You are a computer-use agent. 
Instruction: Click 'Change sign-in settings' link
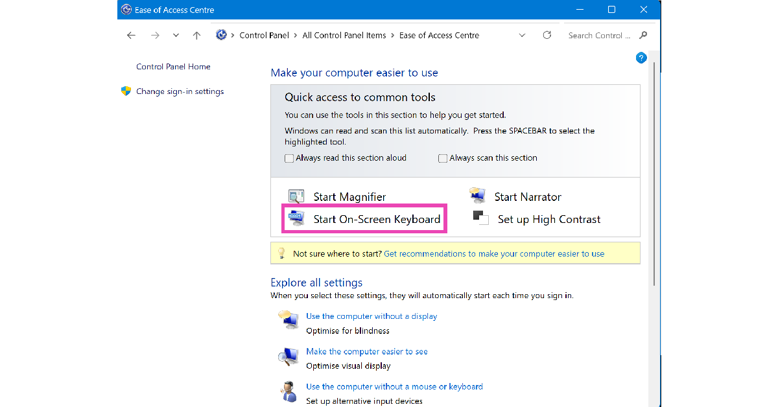180,91
